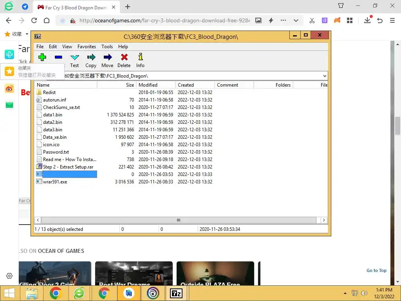Click the 7-Zip horizontal scrollbar thumb
401x301 pixels.
(179, 220)
